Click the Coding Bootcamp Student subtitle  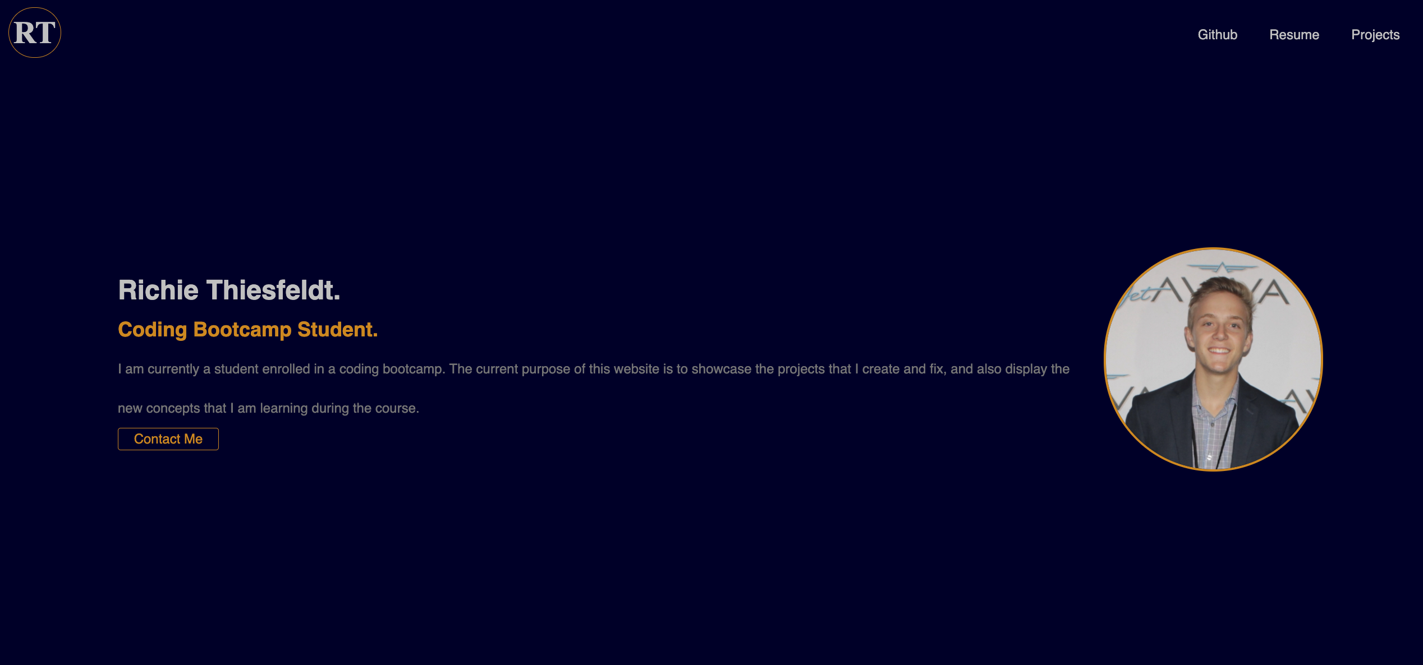(x=248, y=330)
